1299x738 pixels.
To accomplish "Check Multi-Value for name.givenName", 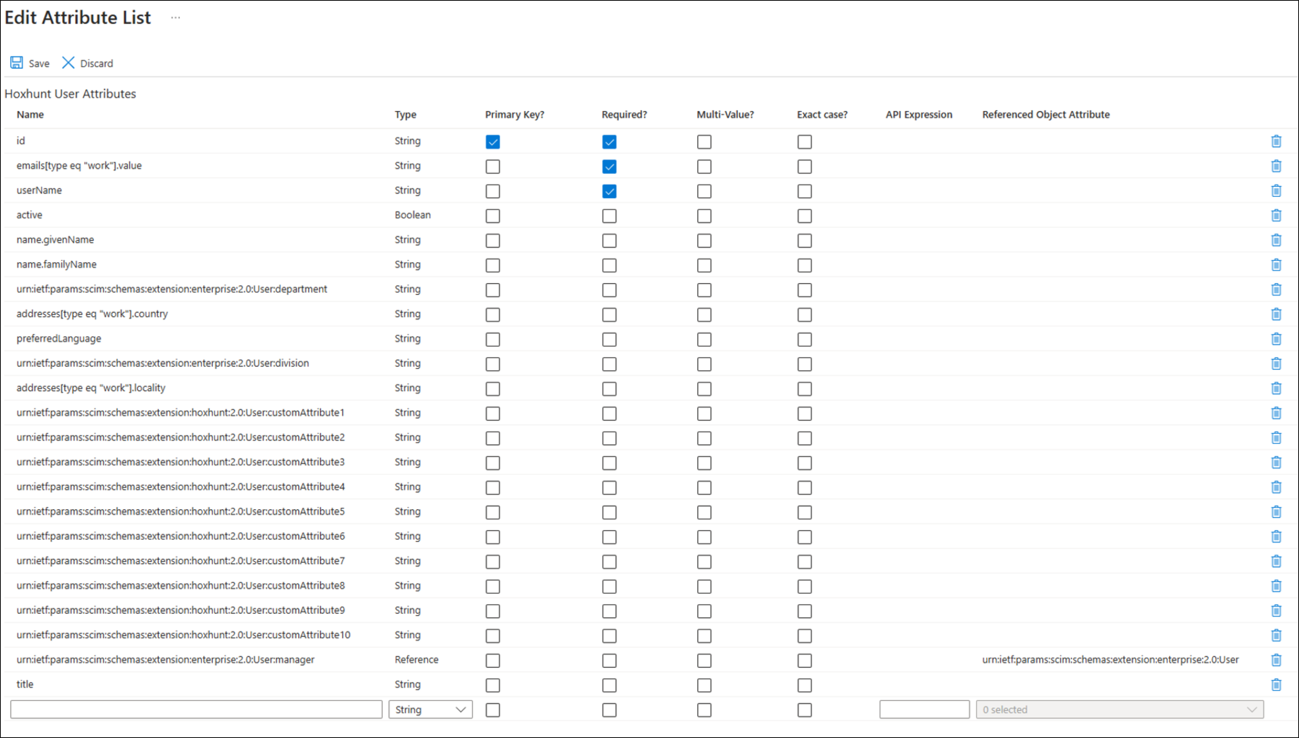I will [x=704, y=241].
